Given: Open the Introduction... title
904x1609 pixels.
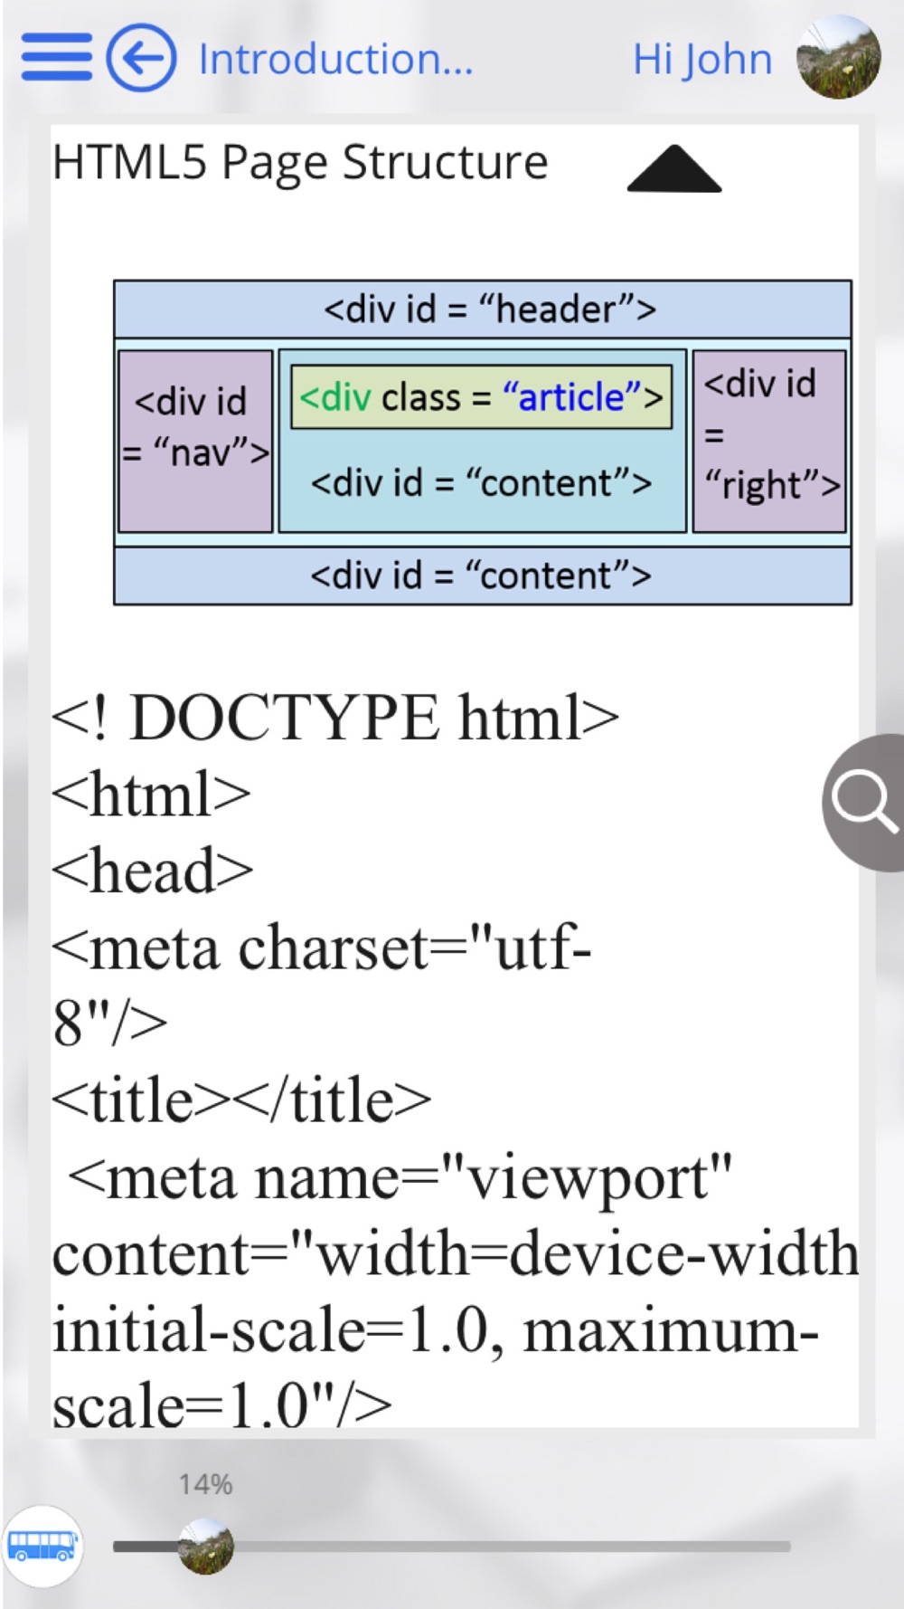Looking at the screenshot, I should (335, 60).
